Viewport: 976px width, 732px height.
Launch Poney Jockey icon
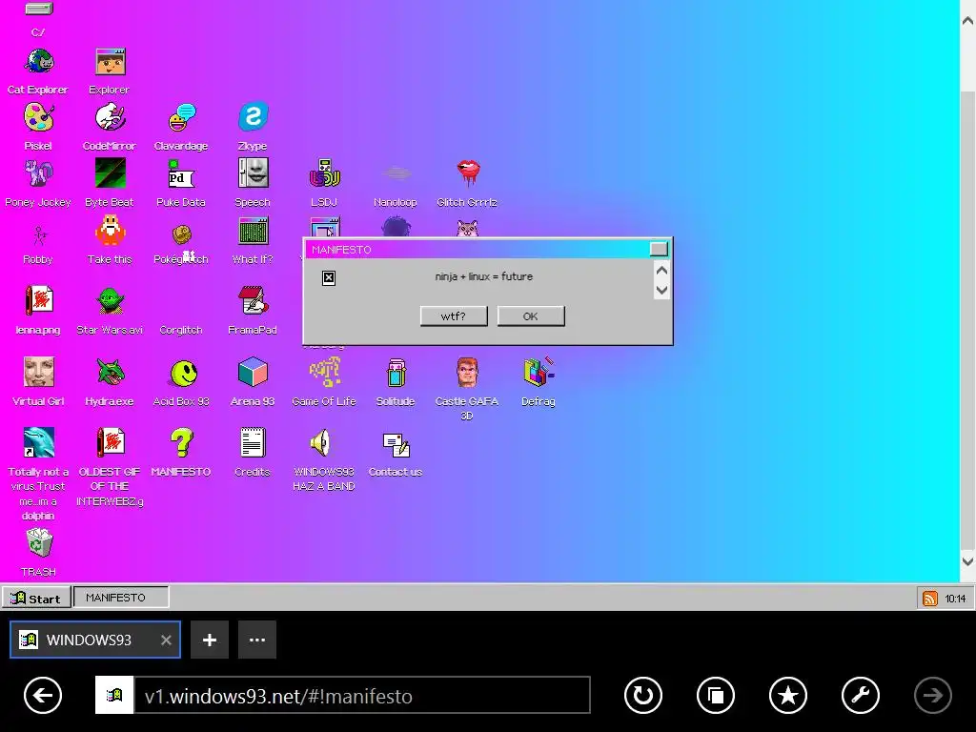coord(38,173)
